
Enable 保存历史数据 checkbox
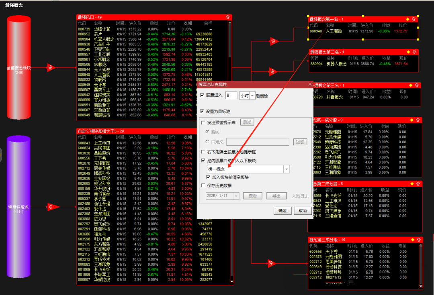[203, 185]
